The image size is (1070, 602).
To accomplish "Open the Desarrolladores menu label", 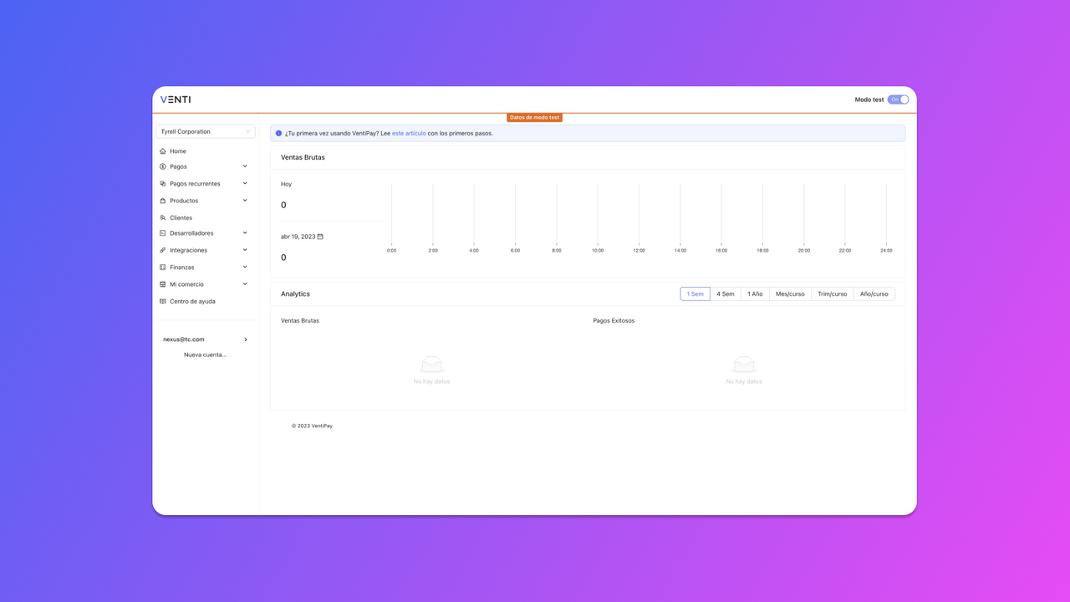I will tap(191, 233).
